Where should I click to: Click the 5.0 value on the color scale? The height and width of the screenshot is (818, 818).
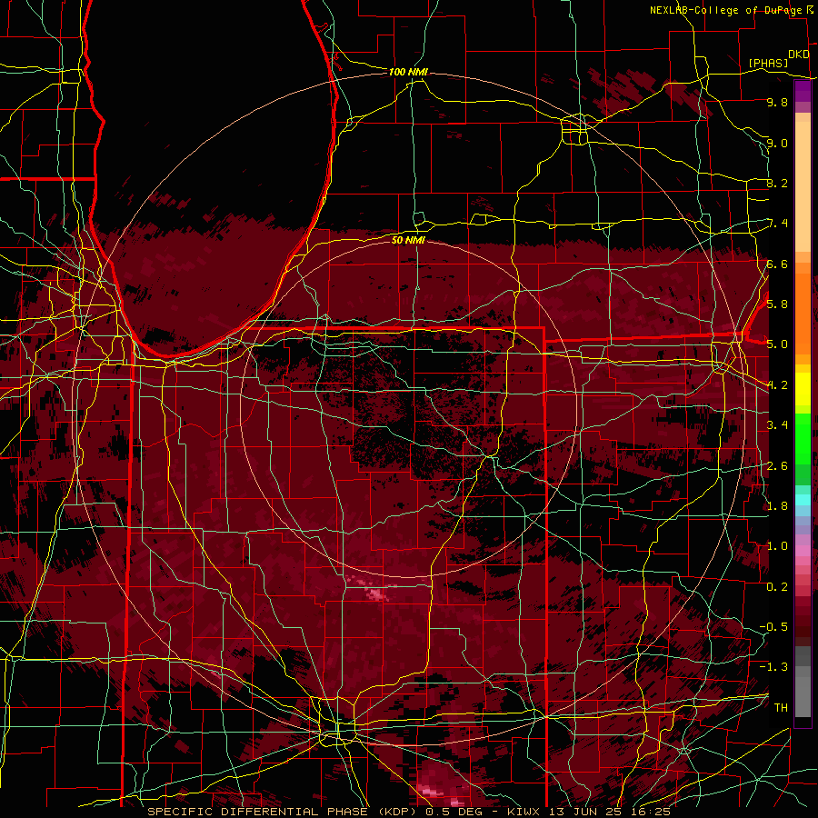[777, 344]
